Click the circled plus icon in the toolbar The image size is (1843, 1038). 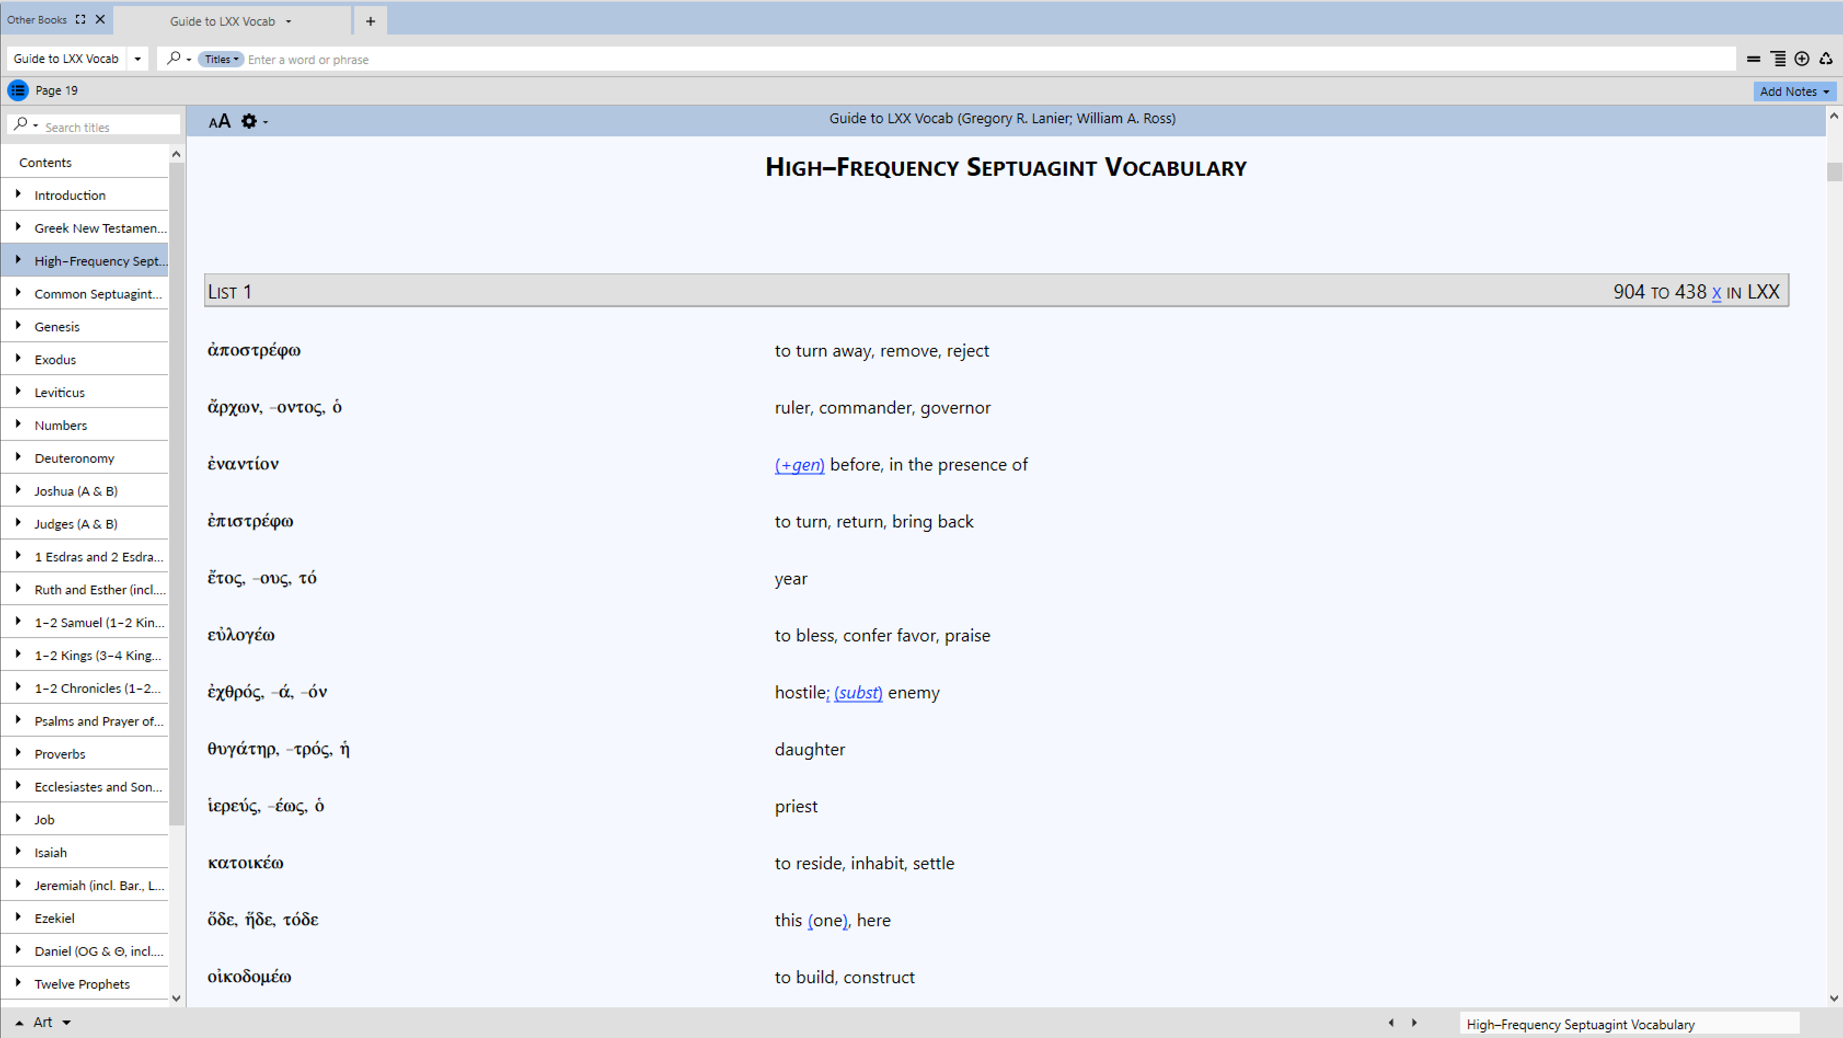tap(1801, 59)
